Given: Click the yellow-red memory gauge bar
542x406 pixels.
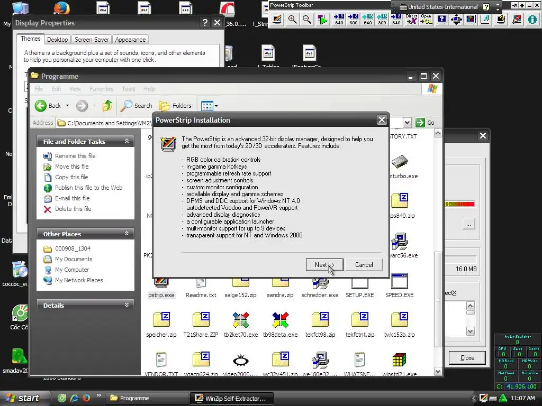Looking at the screenshot, I should pyautogui.click(x=460, y=204).
